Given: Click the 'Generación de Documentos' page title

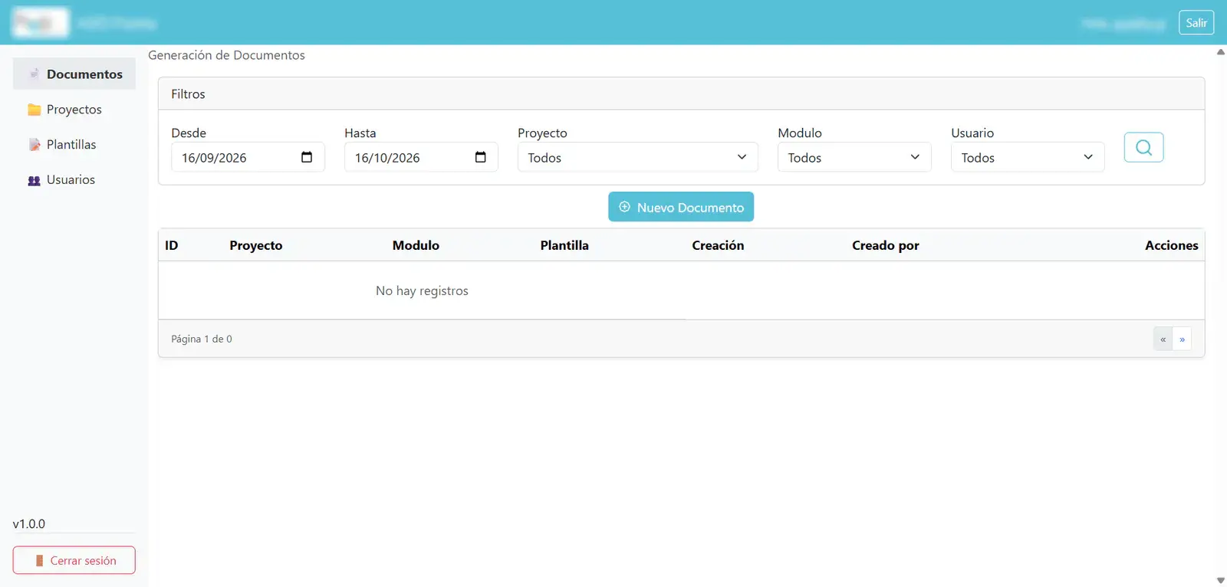Looking at the screenshot, I should [x=226, y=55].
